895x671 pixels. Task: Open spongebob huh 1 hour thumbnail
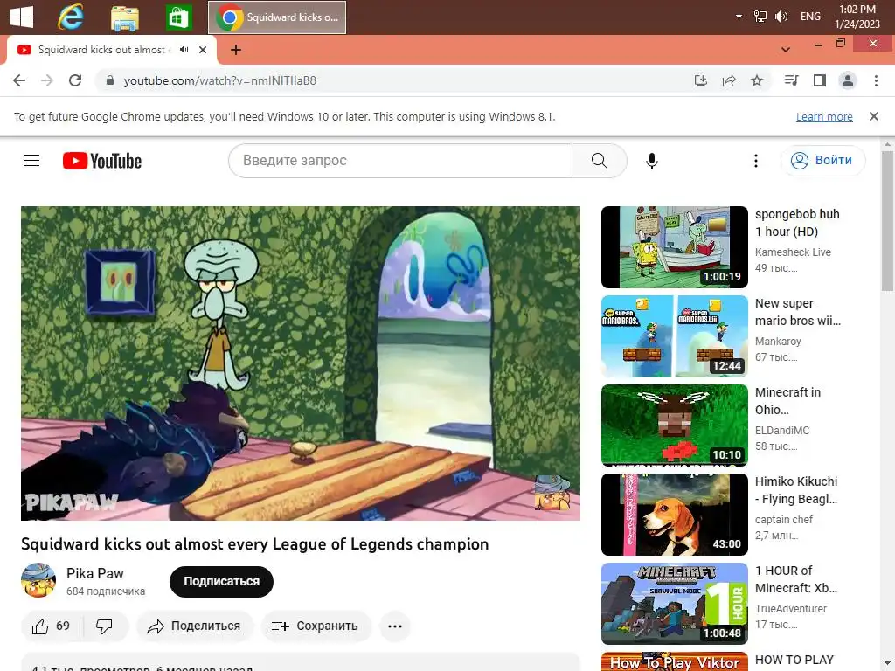pyautogui.click(x=674, y=247)
